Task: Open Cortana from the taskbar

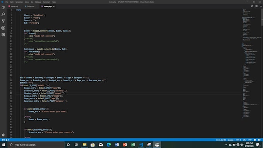Action: pos(68,145)
